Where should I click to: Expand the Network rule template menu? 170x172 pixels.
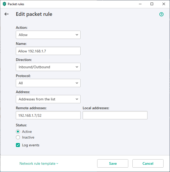(39, 163)
